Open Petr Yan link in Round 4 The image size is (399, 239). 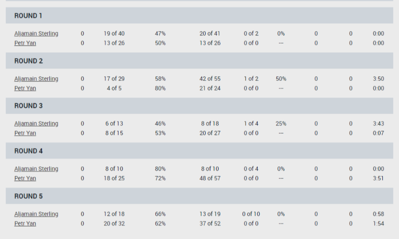[25, 178]
